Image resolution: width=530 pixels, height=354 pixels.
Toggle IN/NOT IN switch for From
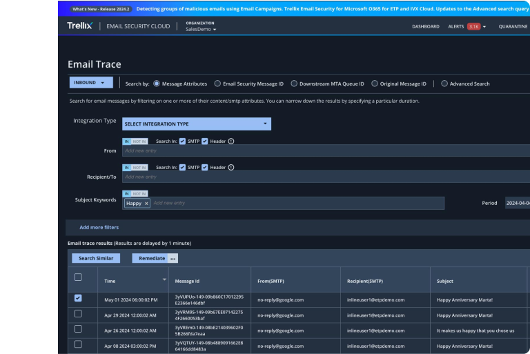pos(135,141)
